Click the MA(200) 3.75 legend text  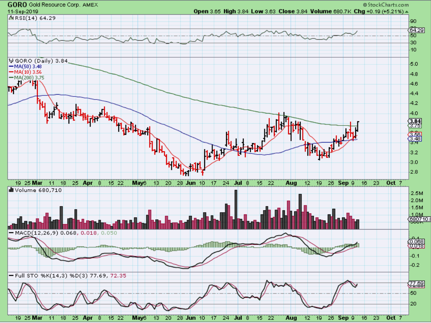tap(29, 78)
